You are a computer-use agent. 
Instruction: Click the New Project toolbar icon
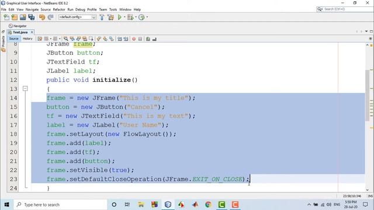tap(15, 17)
